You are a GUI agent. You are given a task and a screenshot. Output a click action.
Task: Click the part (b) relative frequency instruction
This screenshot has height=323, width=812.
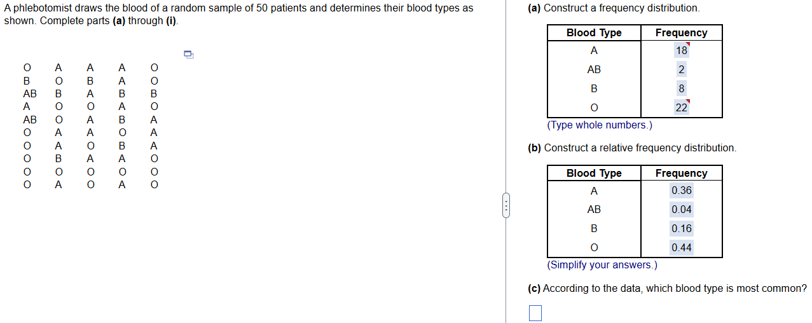click(632, 148)
